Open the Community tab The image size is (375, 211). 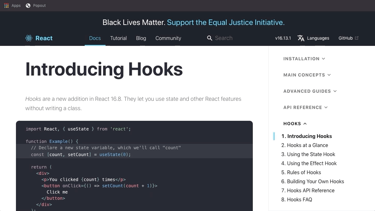click(x=168, y=38)
